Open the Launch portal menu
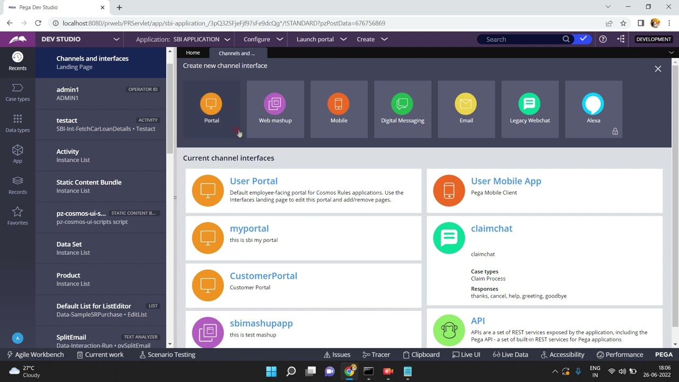This screenshot has width=679, height=382. [x=321, y=39]
